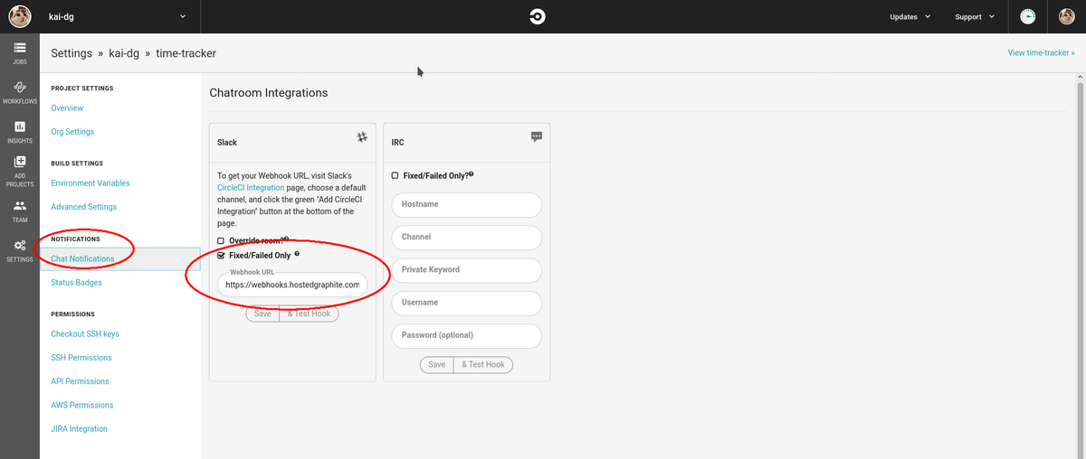Viewport: 1086px width, 459px height.
Task: Select Status Badges in the settings menu
Action: click(76, 283)
